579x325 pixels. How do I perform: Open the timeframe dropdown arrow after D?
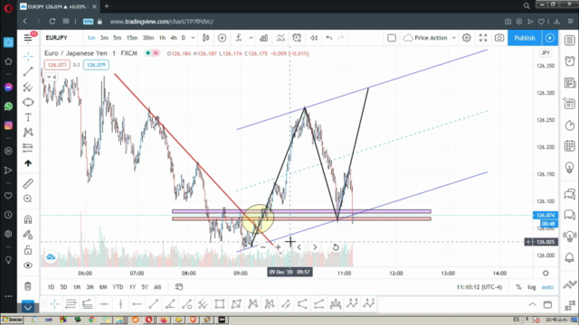click(x=193, y=38)
